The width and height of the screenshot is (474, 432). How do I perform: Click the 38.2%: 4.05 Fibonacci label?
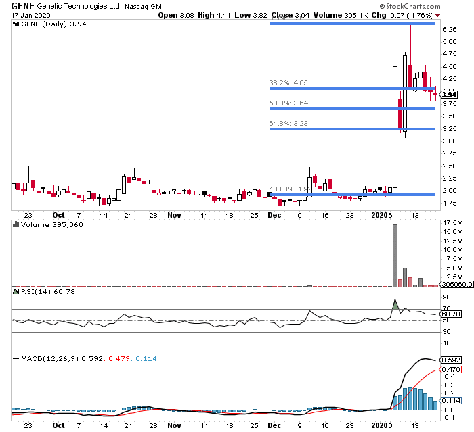click(288, 82)
